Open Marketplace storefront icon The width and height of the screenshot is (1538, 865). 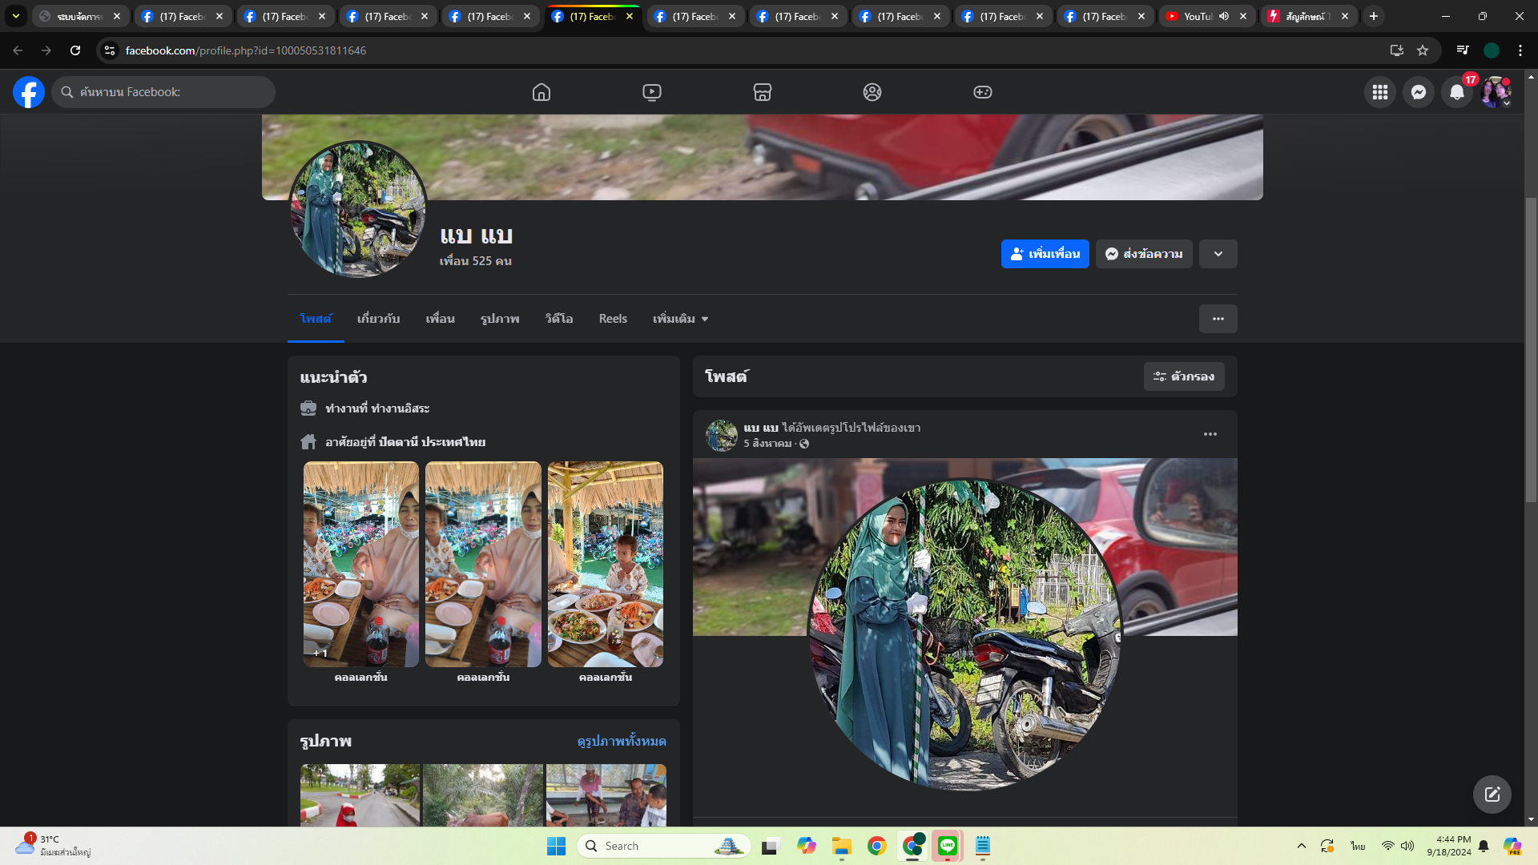pos(763,92)
